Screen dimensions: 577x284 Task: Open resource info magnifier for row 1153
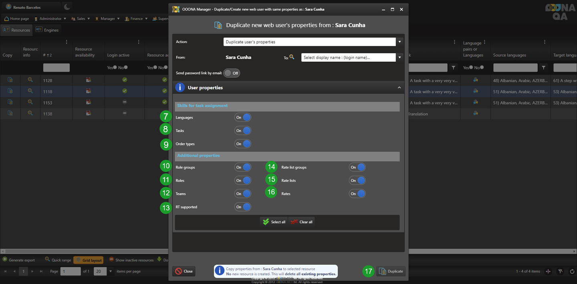point(30,102)
